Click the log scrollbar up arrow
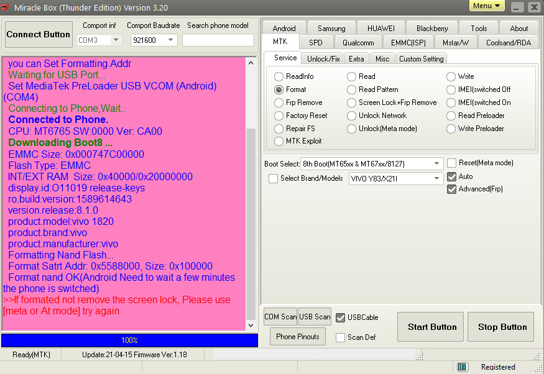 pos(251,63)
